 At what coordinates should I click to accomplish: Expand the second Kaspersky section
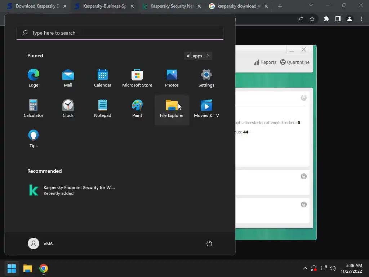tap(304, 176)
